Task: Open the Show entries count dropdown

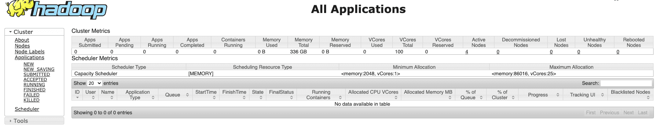Action: click(94, 83)
